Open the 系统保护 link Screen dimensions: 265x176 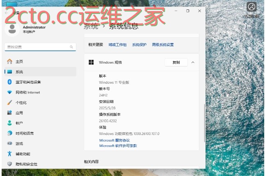pos(139,45)
